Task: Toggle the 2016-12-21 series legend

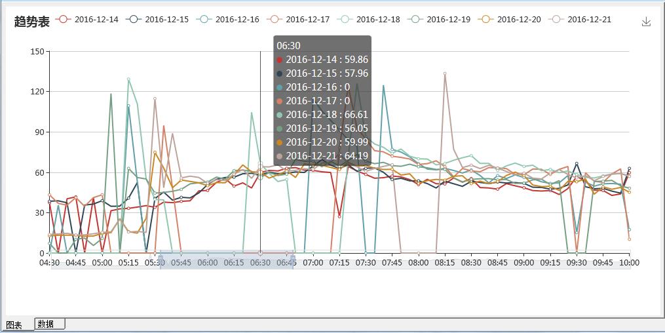Action: [x=580, y=19]
